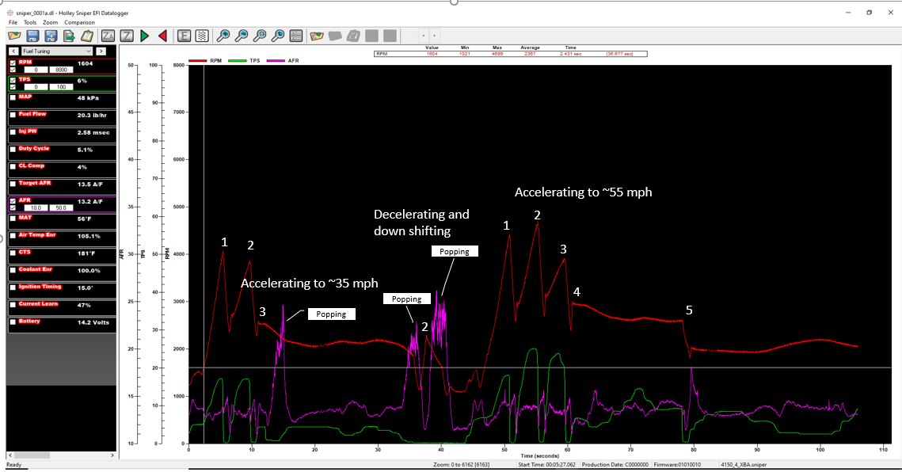Open the Comparison menu
Screen dimensions: 902x472
(79, 22)
